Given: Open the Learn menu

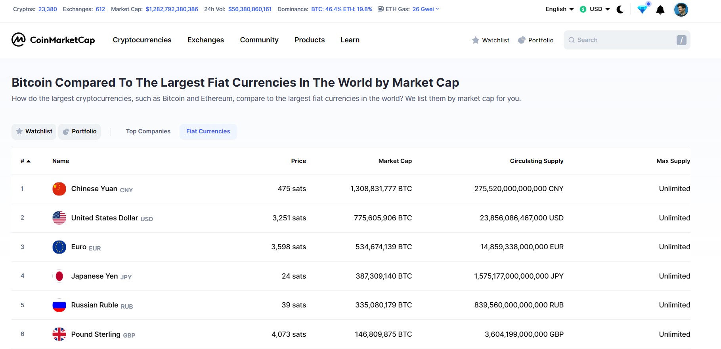Looking at the screenshot, I should click(350, 40).
